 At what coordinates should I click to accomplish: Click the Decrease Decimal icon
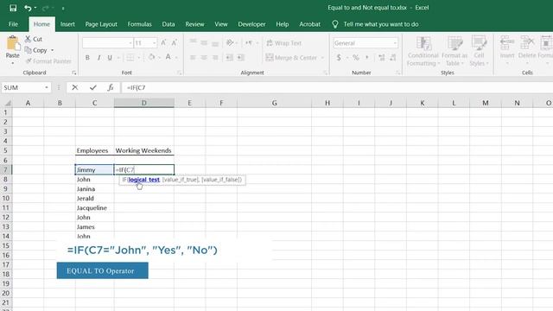click(393, 58)
